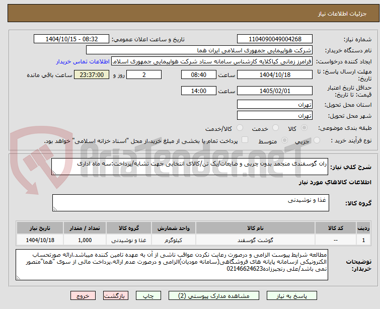
Task: Select the جزیی purchase type radio
Action: (317, 140)
